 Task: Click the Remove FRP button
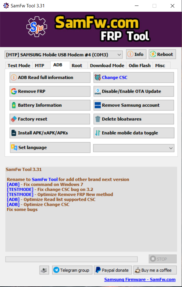(50, 91)
